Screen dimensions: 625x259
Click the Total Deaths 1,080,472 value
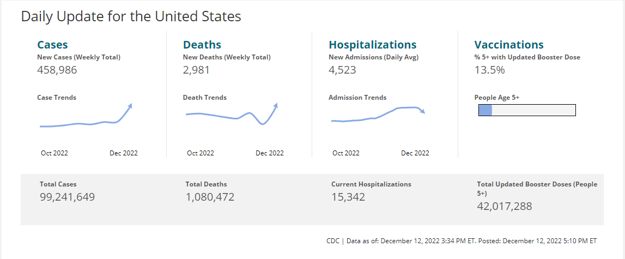(x=210, y=197)
